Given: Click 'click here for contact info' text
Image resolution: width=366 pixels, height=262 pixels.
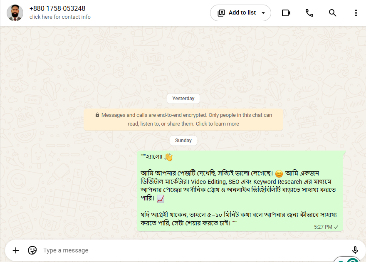Looking at the screenshot, I should [x=60, y=17].
